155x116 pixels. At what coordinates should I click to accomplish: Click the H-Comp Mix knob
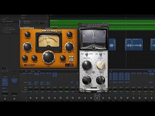tap(69, 47)
